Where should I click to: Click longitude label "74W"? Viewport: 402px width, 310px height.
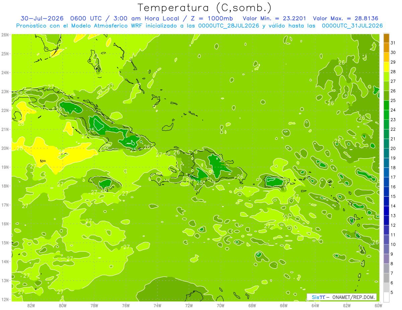[157, 305]
